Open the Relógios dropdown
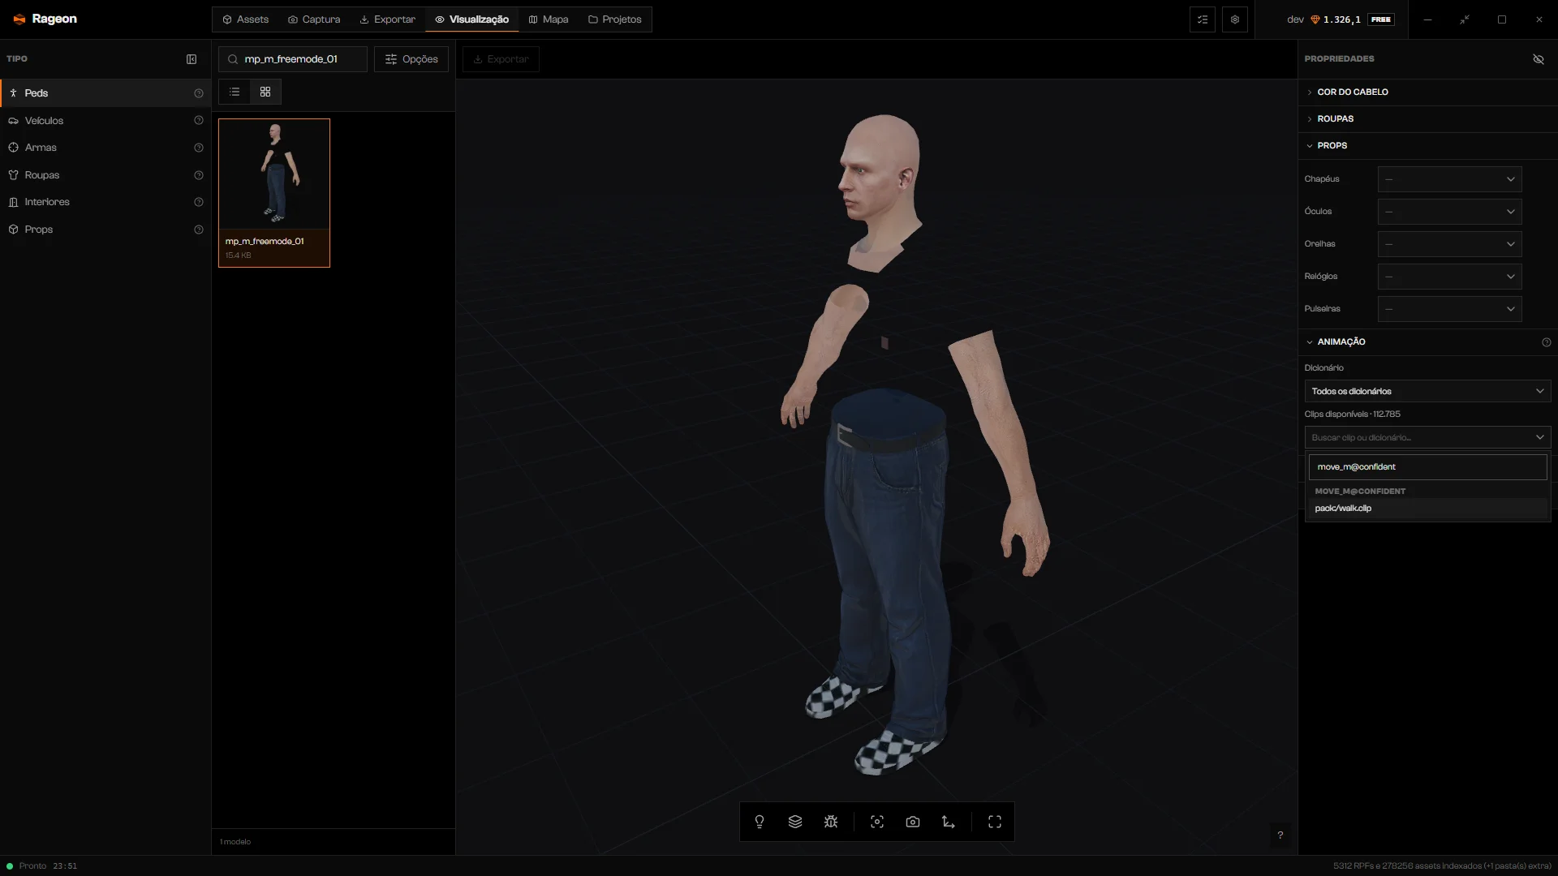1558x876 pixels. tap(1449, 277)
